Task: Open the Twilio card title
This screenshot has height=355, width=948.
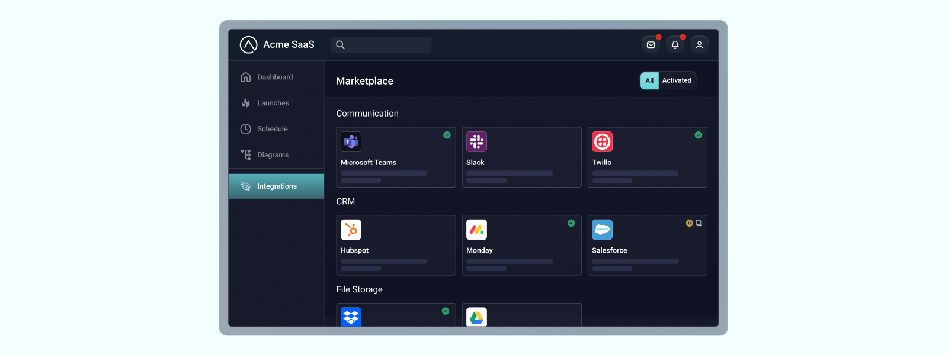Action: coord(602,163)
